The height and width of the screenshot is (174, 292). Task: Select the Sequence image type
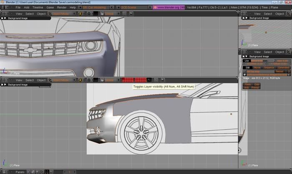pyautogui.click(x=269, y=68)
